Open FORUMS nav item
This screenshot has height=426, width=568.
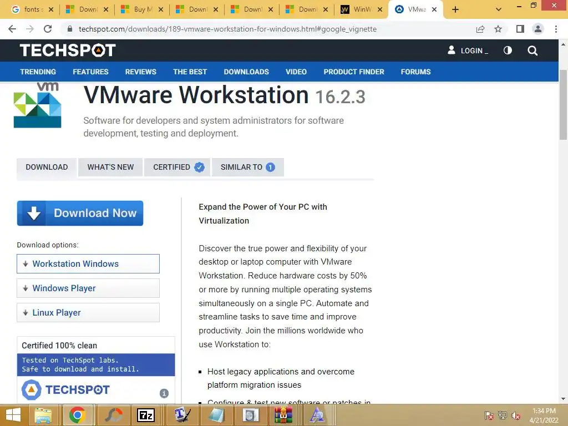(x=416, y=72)
